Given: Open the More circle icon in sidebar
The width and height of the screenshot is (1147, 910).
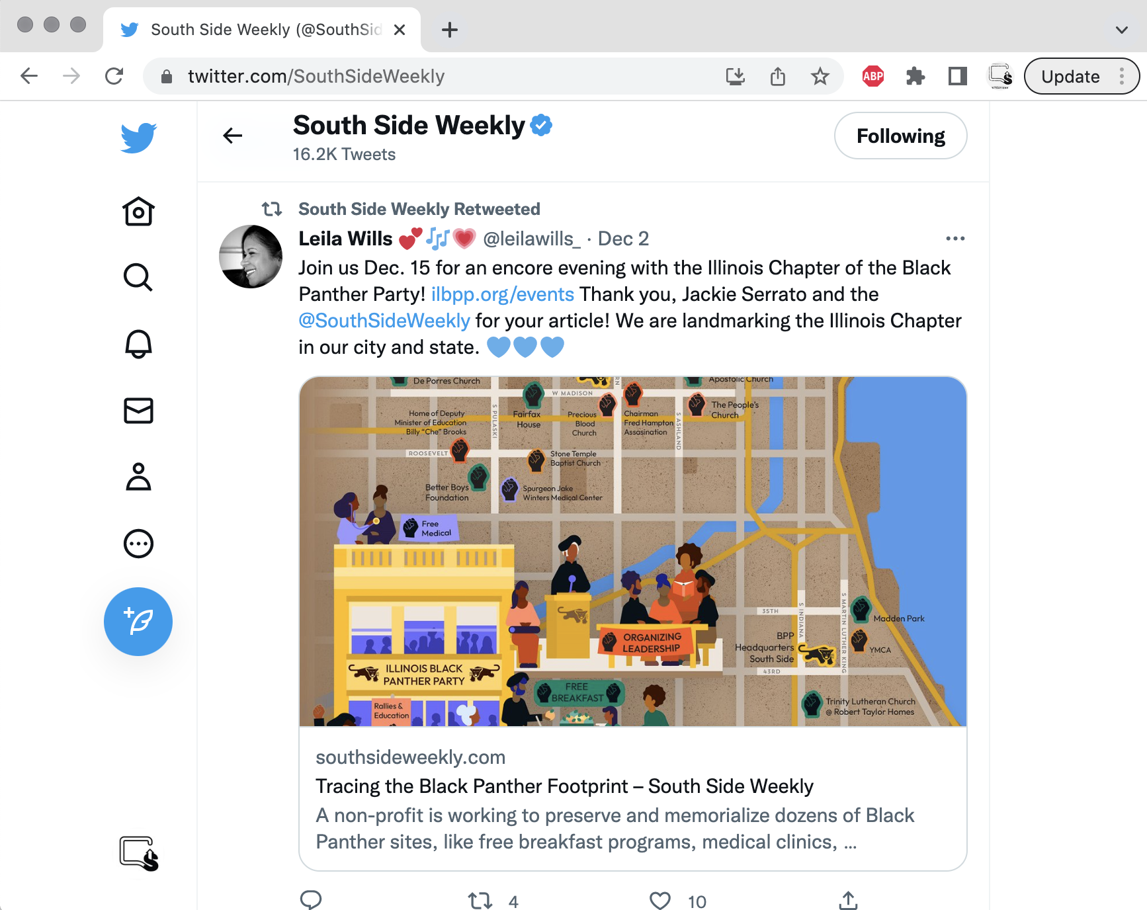Looking at the screenshot, I should point(138,544).
